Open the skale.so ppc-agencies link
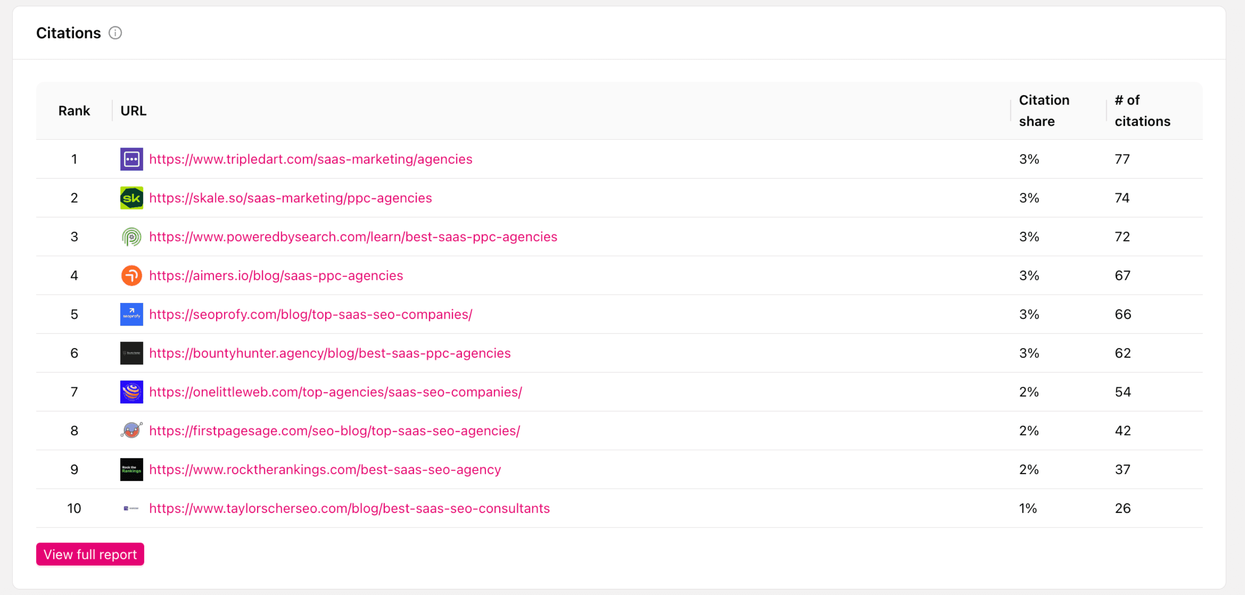Viewport: 1245px width, 595px height. click(290, 198)
